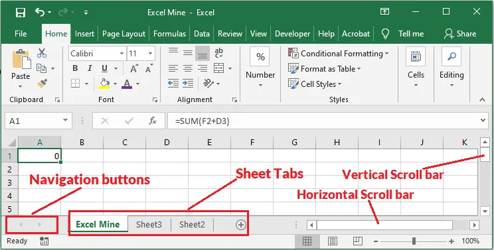Cut selection with scissors icon
Screen dimensions: 494x250
(42, 53)
